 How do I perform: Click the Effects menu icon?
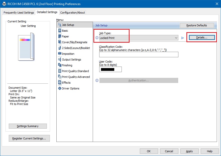pyautogui.click(x=60, y=82)
